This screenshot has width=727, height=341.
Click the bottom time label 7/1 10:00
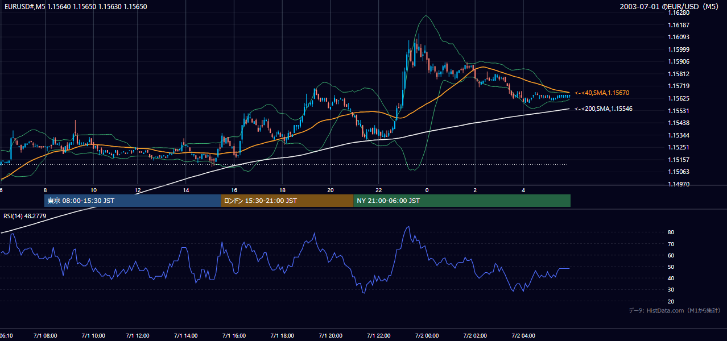coord(93,336)
